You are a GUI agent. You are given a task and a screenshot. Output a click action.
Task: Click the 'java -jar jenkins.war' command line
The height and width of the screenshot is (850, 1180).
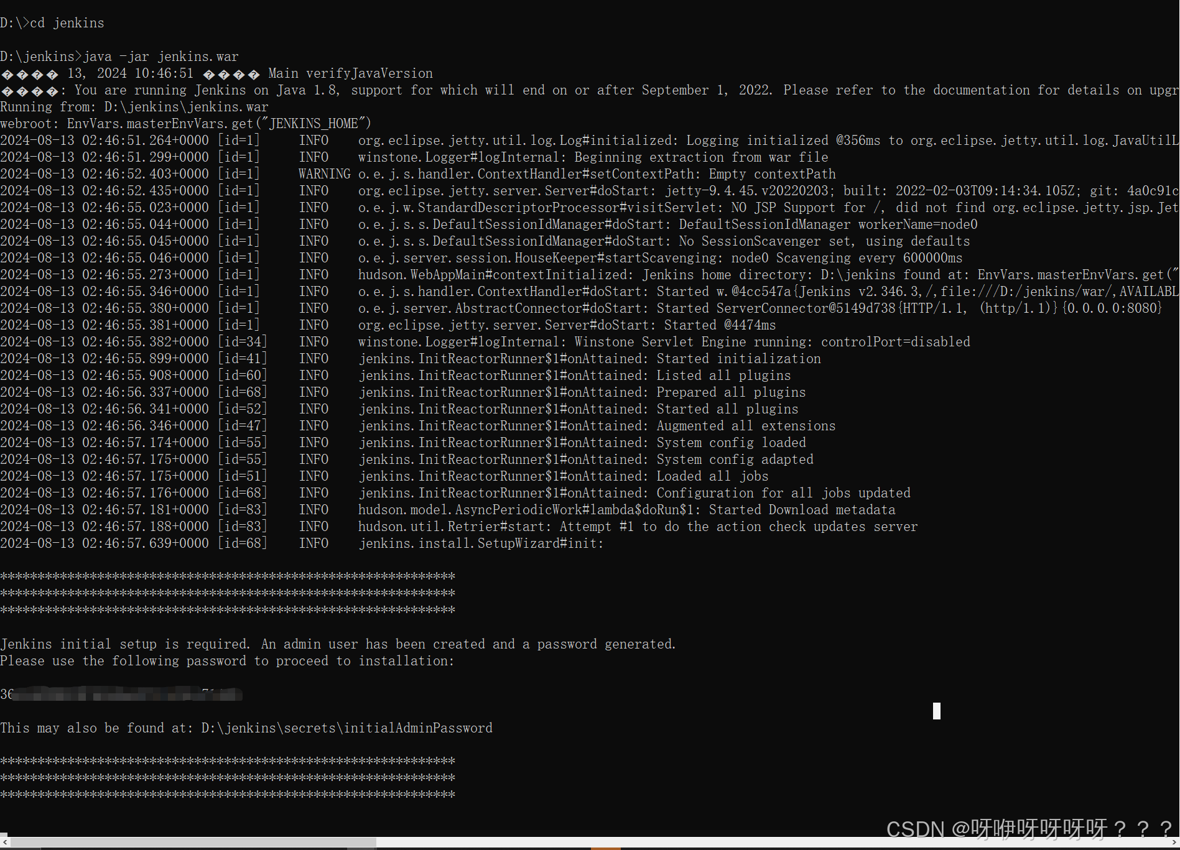[x=119, y=56]
